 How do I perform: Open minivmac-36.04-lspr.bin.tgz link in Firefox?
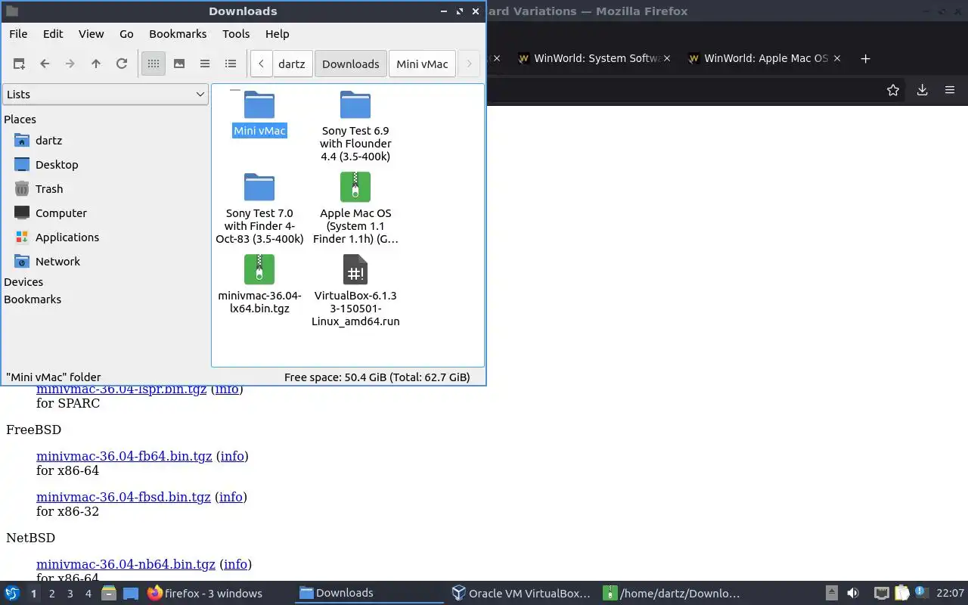pyautogui.click(x=122, y=389)
